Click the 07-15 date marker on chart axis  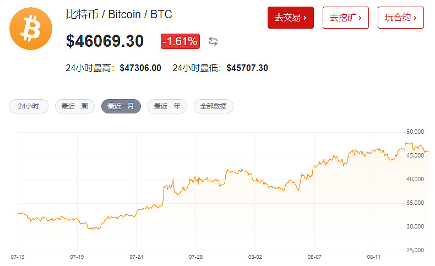click(18, 257)
